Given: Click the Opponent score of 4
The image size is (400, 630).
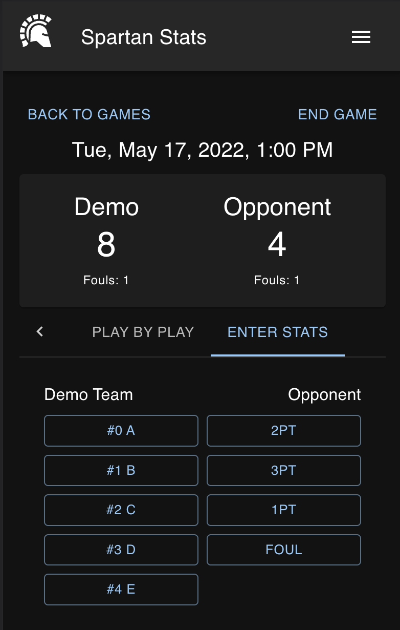Looking at the screenshot, I should click(277, 245).
